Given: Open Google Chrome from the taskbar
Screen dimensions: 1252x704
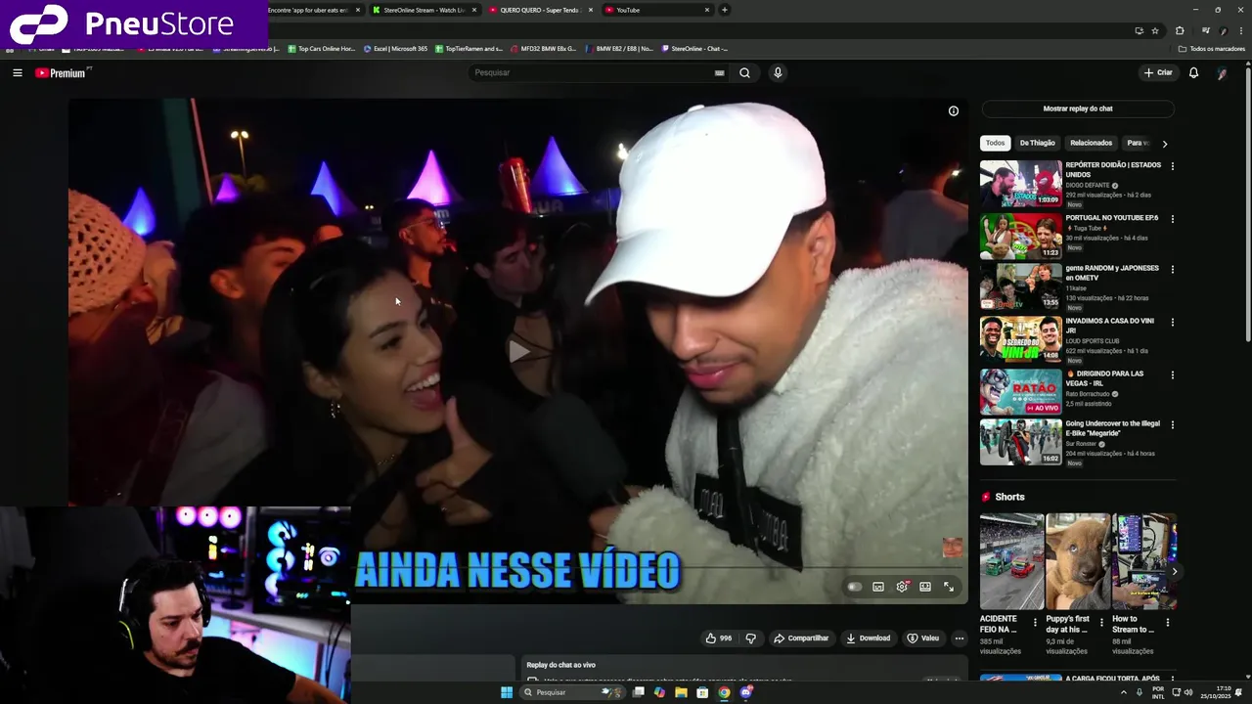Looking at the screenshot, I should [x=724, y=692].
